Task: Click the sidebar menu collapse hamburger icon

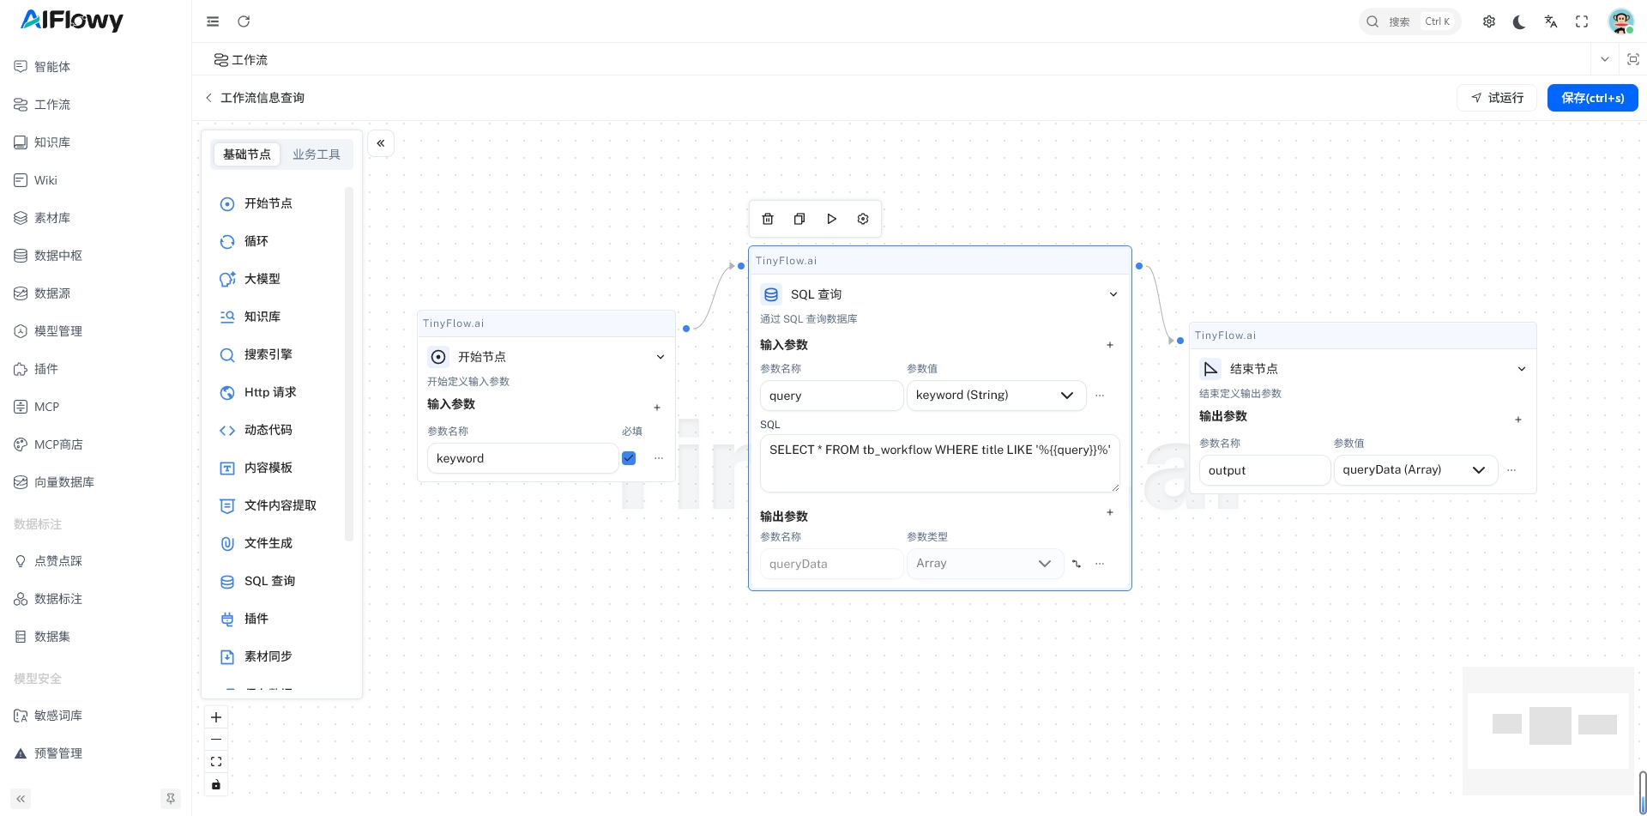Action: pyautogui.click(x=213, y=21)
